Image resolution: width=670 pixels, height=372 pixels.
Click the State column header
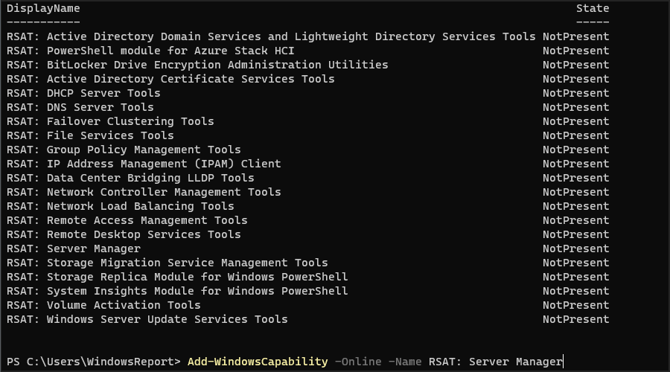click(593, 9)
